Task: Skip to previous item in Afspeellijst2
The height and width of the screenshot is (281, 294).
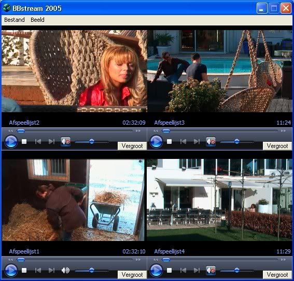Action: pos(38,141)
